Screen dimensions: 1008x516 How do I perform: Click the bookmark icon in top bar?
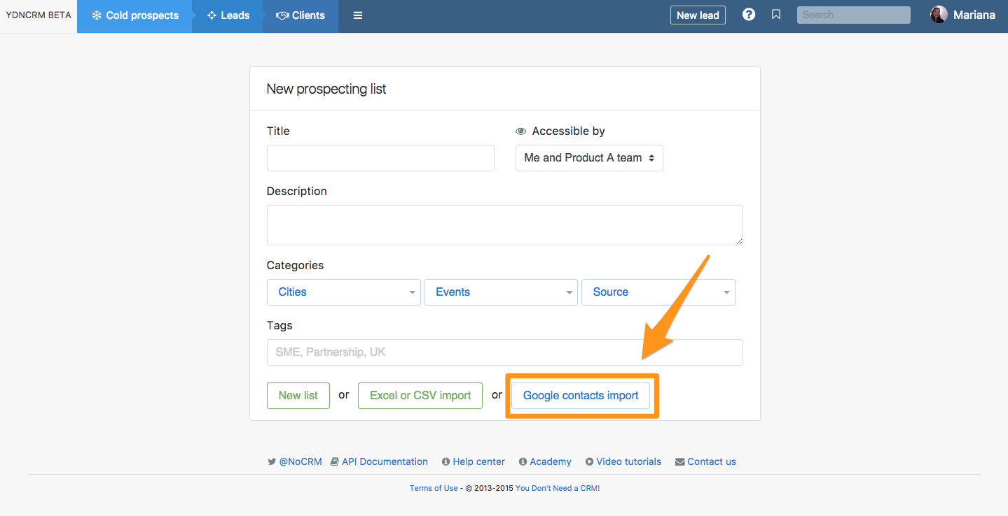[776, 15]
